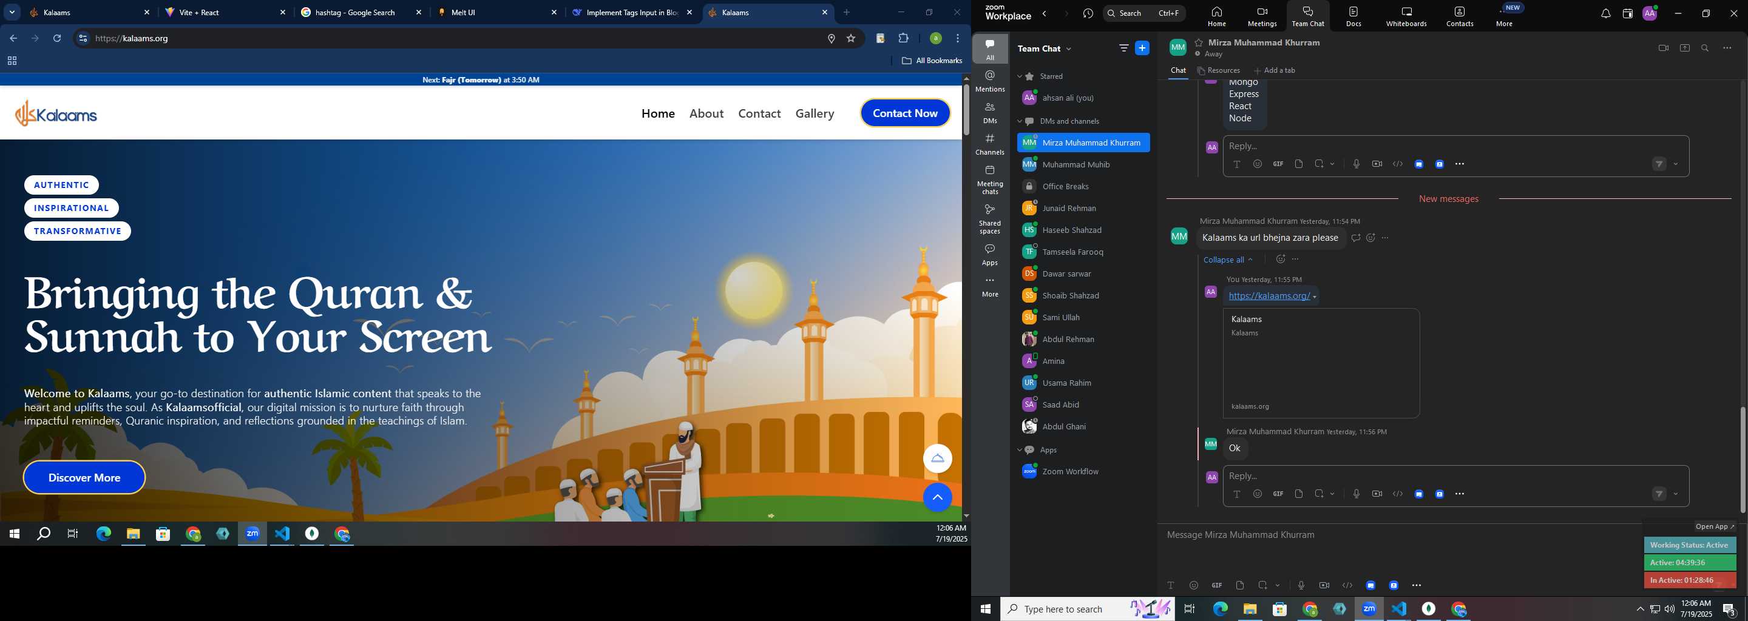Search in chat using magnifier icon in chat header

coord(1706,48)
